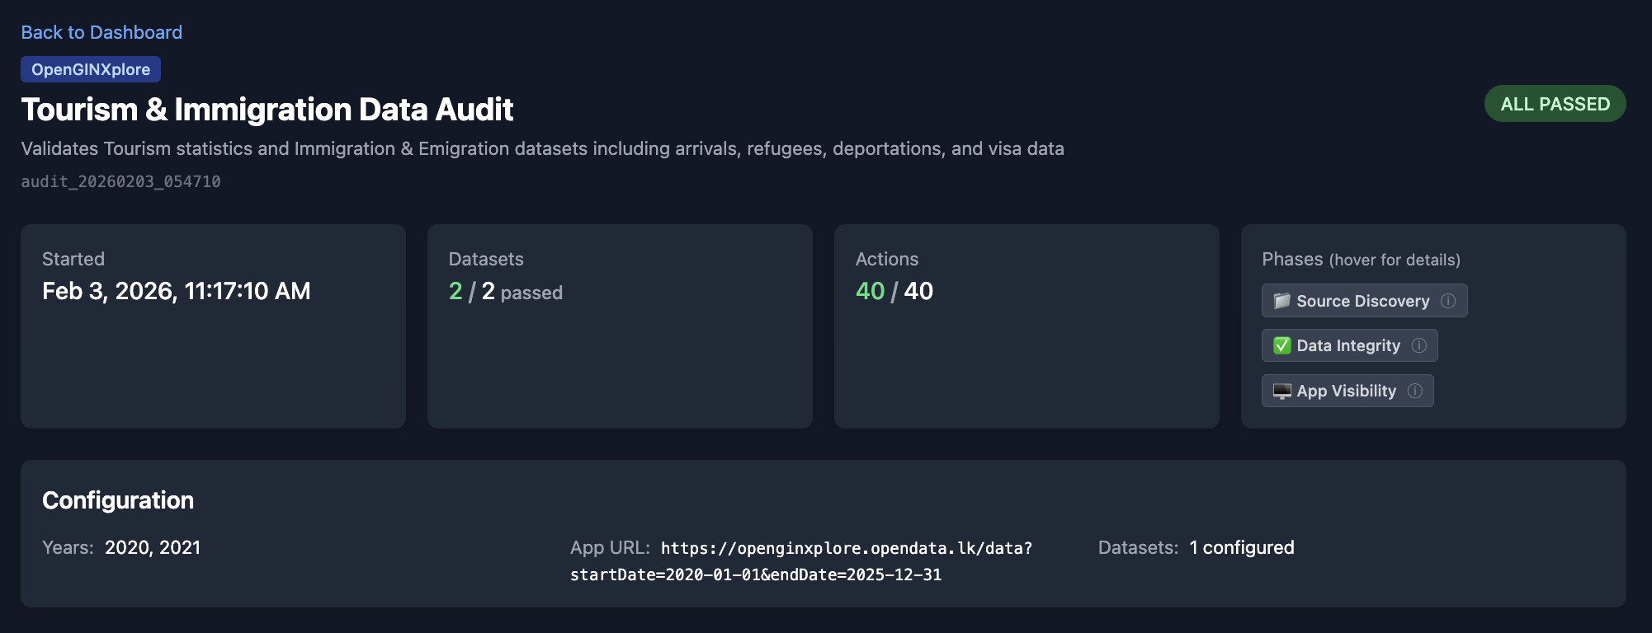Click the monitor icon on App Visibility
Image resolution: width=1652 pixels, height=633 pixels.
click(1281, 391)
